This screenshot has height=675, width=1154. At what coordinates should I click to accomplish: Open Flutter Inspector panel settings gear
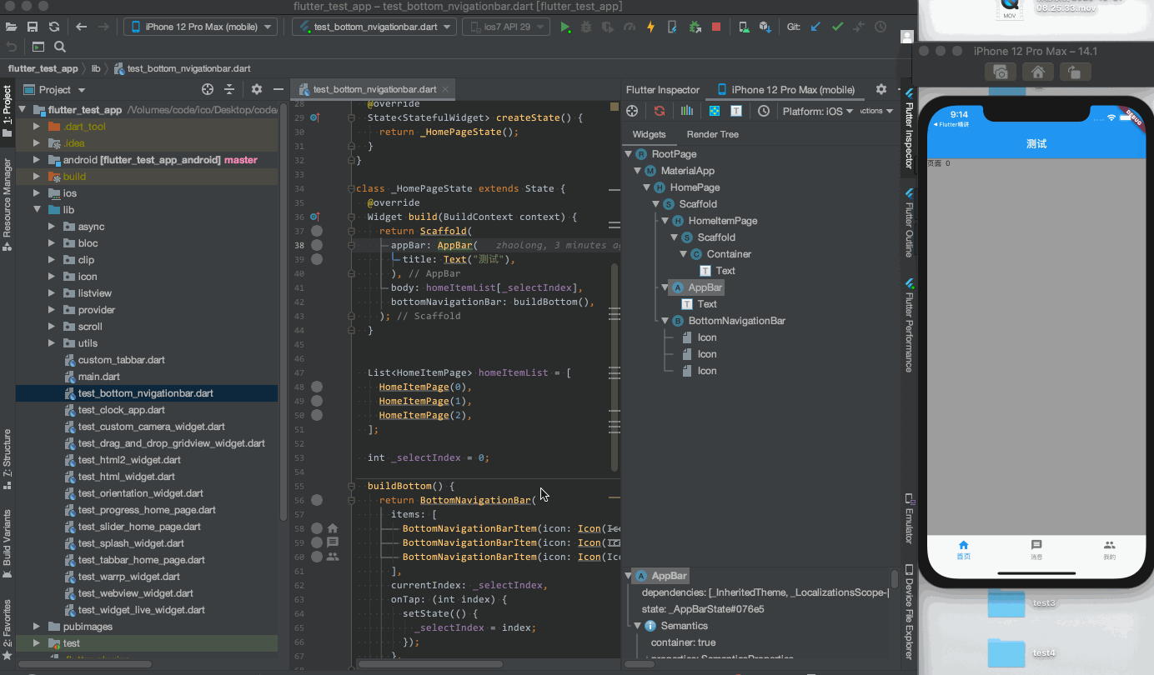pos(881,89)
